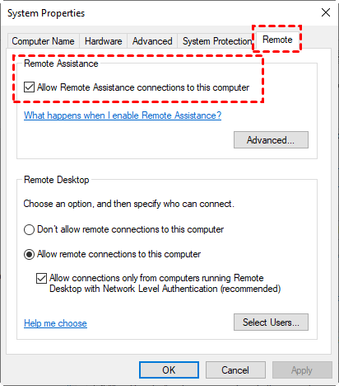
Task: Click the greyed-out Apply button
Action: [x=302, y=370]
